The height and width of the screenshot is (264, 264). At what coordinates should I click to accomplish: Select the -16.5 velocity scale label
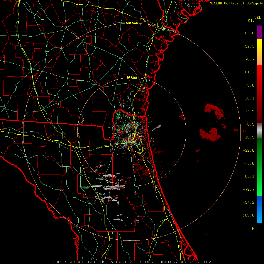pos(248,137)
